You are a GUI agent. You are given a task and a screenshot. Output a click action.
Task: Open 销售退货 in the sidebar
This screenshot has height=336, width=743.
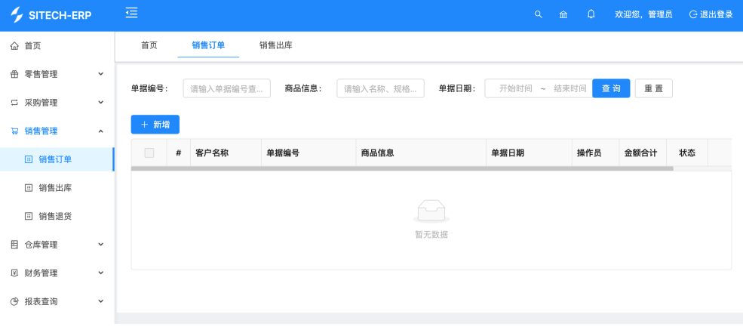pyautogui.click(x=54, y=216)
